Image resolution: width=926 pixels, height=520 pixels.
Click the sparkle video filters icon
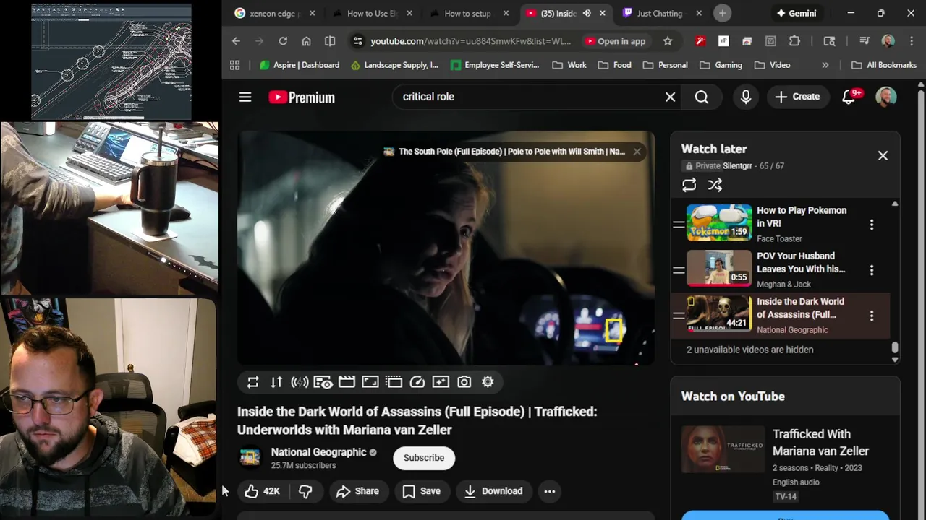441,382
